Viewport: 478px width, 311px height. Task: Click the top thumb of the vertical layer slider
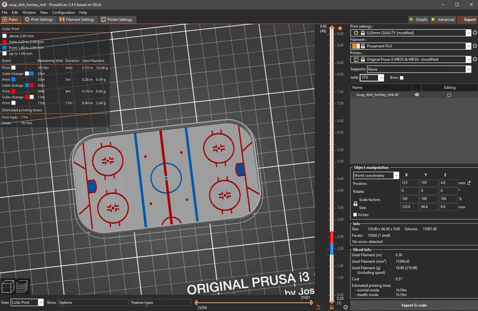click(x=332, y=28)
